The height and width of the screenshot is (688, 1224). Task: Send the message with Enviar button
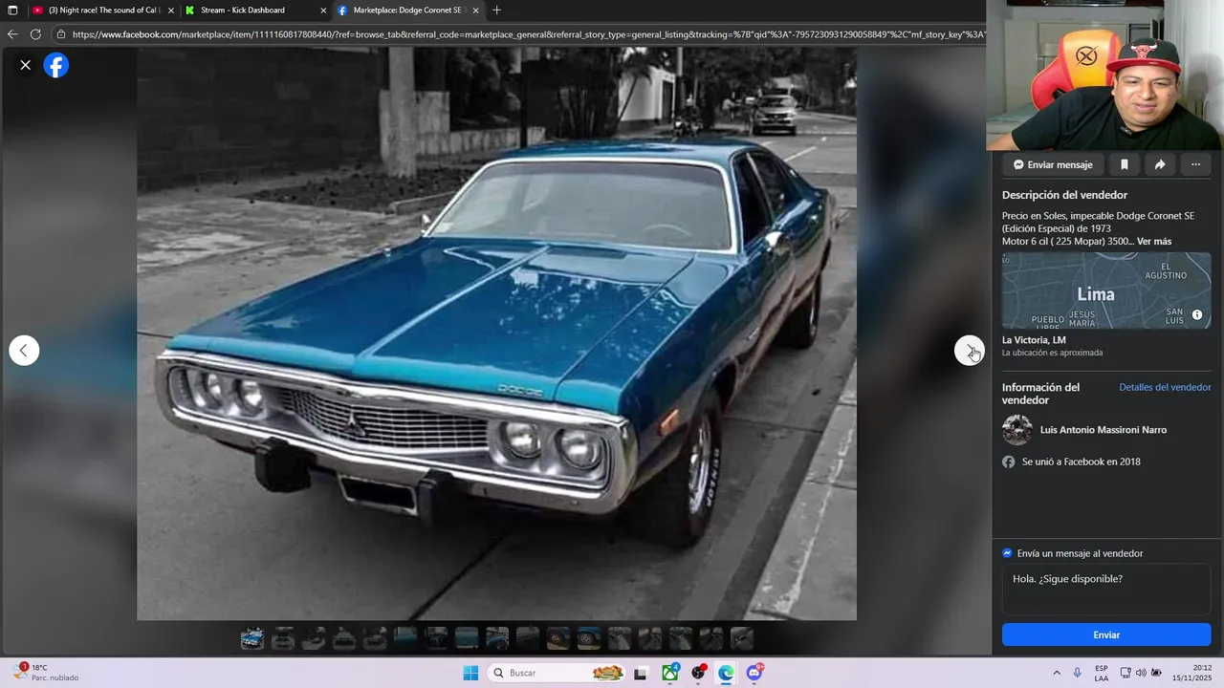1106,634
